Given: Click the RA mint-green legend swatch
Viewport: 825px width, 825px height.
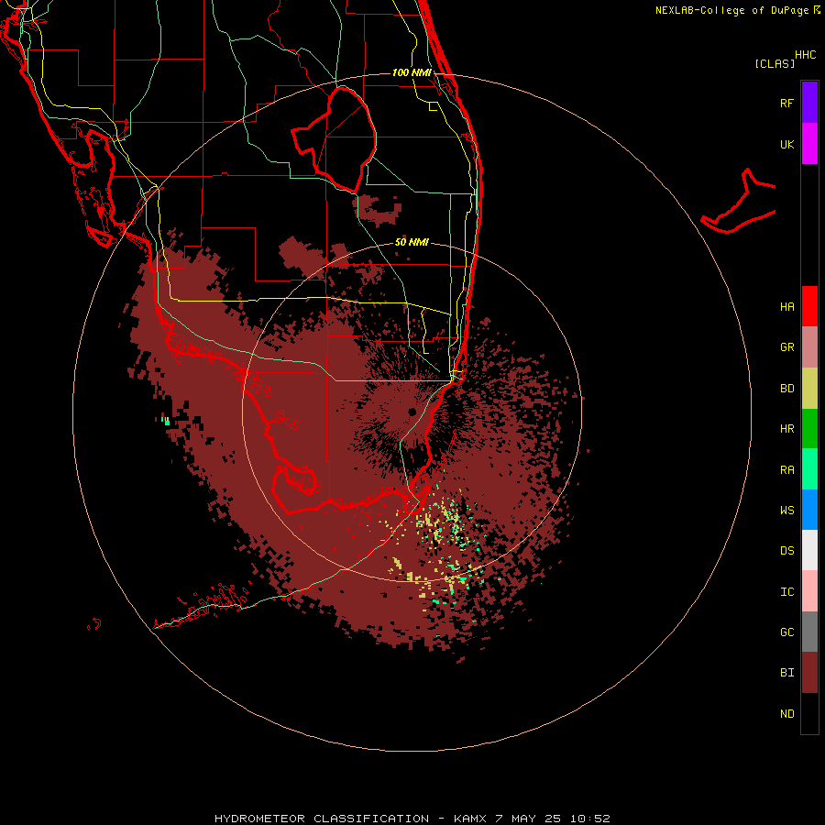Looking at the screenshot, I should (x=809, y=468).
